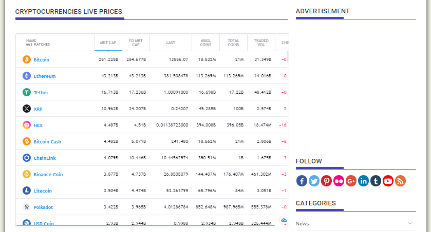Select the Binance Coin link
Image resolution: width=431 pixels, height=232 pixels.
point(48,175)
